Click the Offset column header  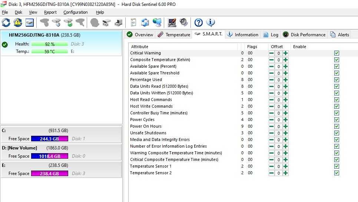point(279,47)
